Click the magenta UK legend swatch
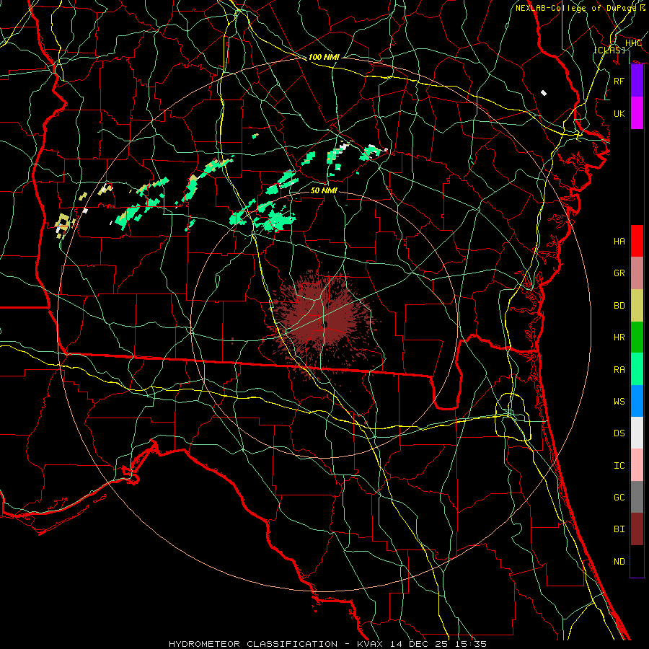Image resolution: width=649 pixels, height=649 pixels. pos(637,113)
